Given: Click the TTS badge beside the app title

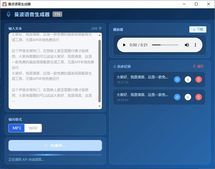Looking at the screenshot, I should [57, 14].
